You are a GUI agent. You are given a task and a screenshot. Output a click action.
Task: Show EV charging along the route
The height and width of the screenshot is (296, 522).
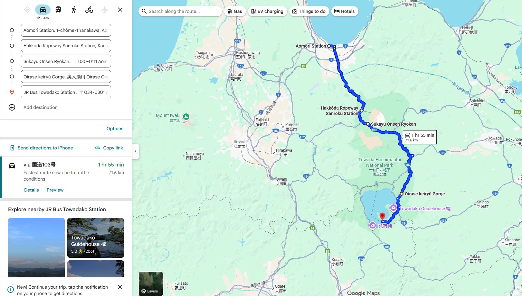[267, 11]
